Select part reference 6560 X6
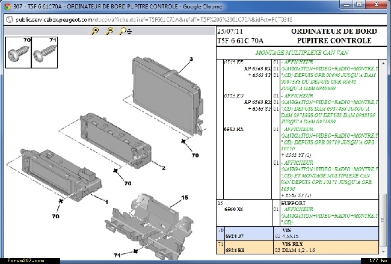This screenshot has height=264, width=391. [x=233, y=209]
